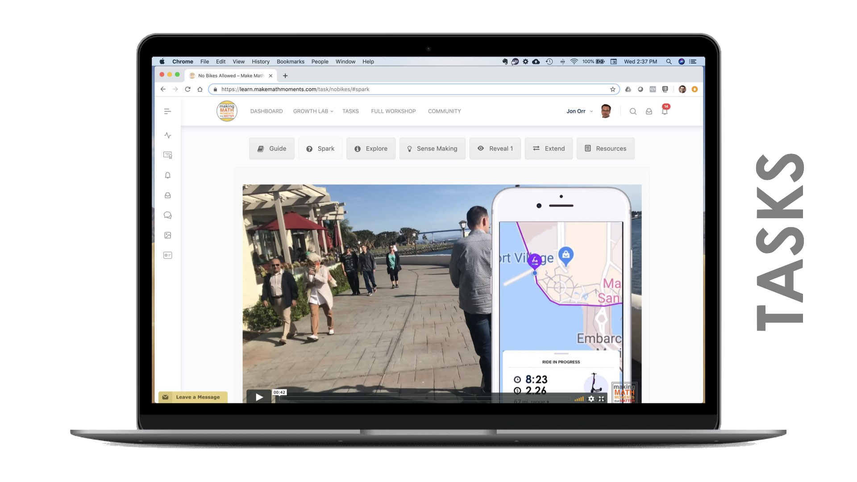Screen dimensions: 857x482
Task: Click the Leave a Message button
Action: click(x=193, y=397)
